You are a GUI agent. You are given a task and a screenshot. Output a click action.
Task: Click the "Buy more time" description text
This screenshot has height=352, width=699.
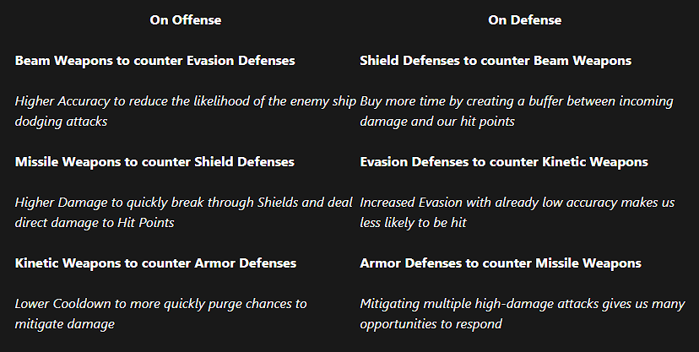(516, 101)
